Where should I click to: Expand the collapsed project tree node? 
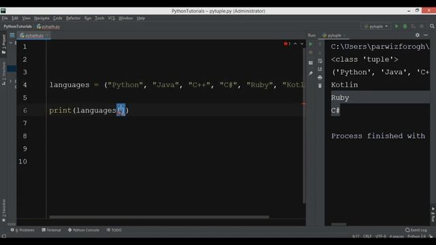point(11,81)
